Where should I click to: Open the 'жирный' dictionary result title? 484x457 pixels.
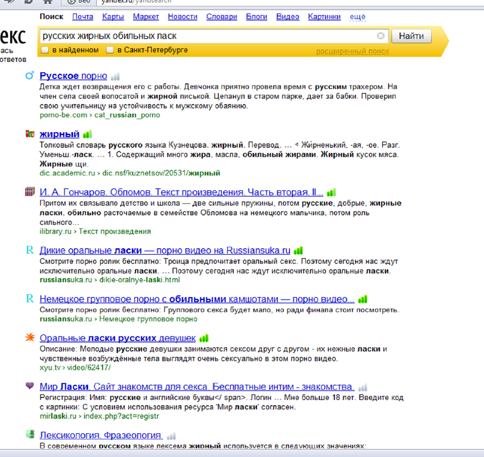[x=60, y=134]
